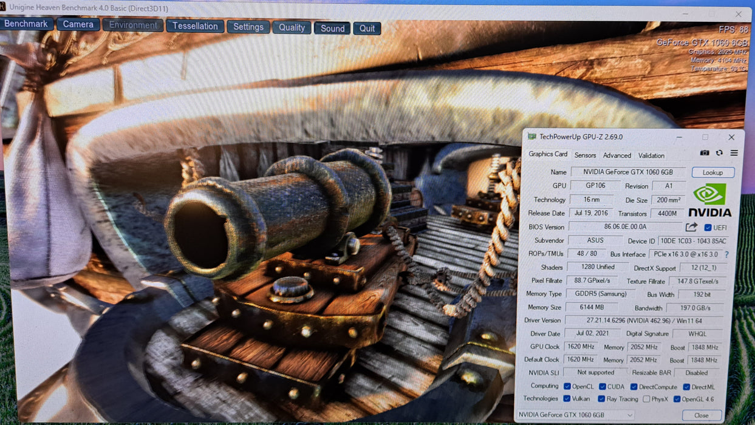Click the 200 mm² die size value

click(668, 200)
